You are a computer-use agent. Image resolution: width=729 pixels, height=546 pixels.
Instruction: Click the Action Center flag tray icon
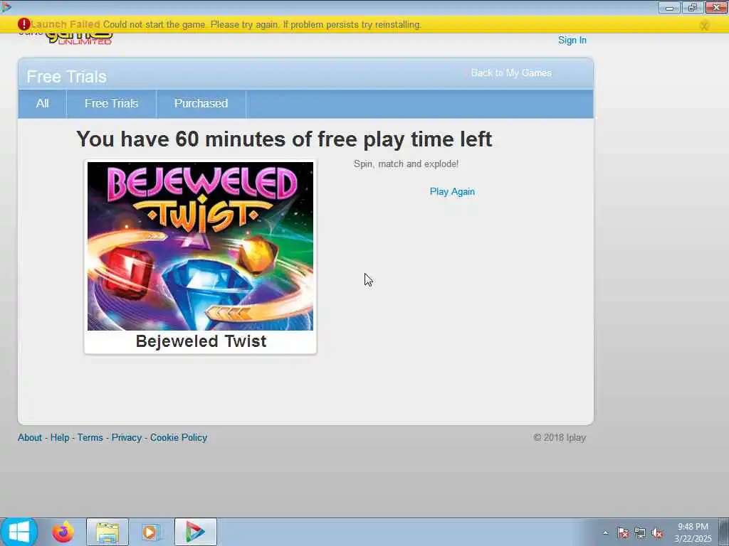[622, 532]
